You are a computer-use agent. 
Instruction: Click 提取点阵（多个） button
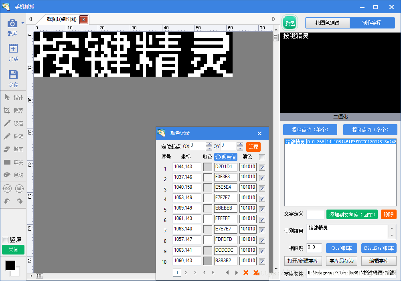pyautogui.click(x=370, y=130)
